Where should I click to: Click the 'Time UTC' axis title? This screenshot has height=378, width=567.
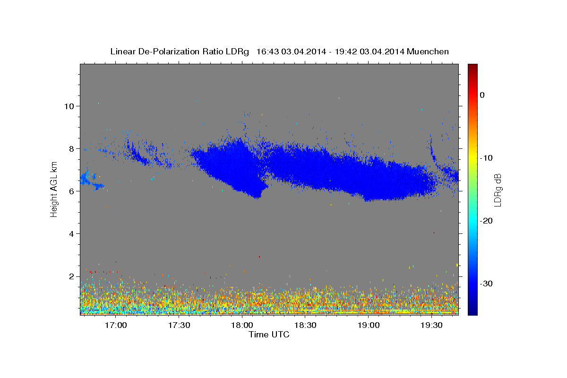click(269, 335)
